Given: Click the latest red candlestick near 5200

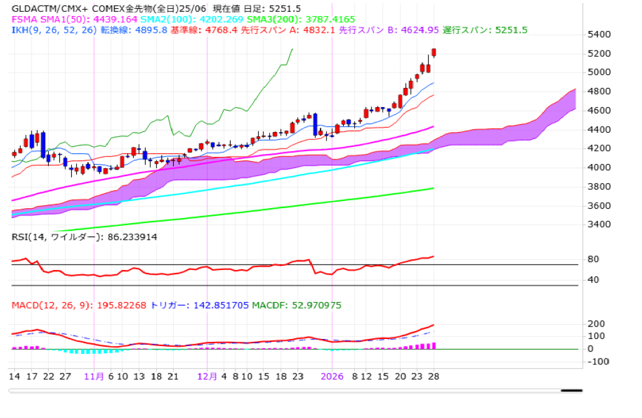Looking at the screenshot, I should coord(434,53).
